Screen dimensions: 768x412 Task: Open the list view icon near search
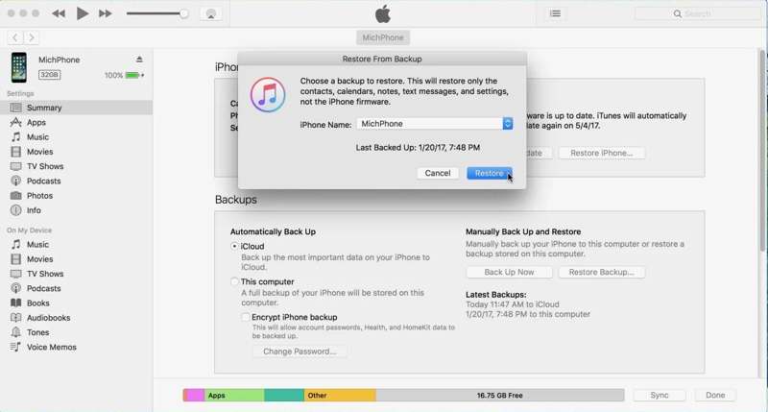point(555,13)
